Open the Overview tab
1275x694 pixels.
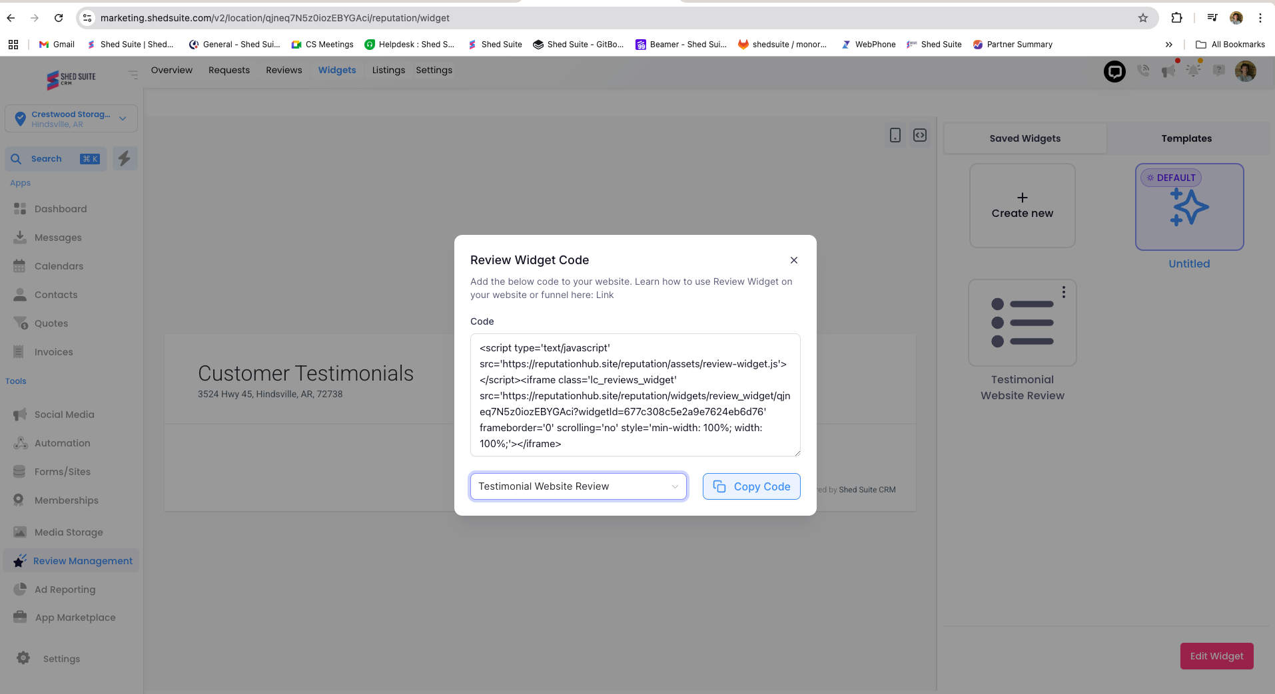click(x=172, y=70)
